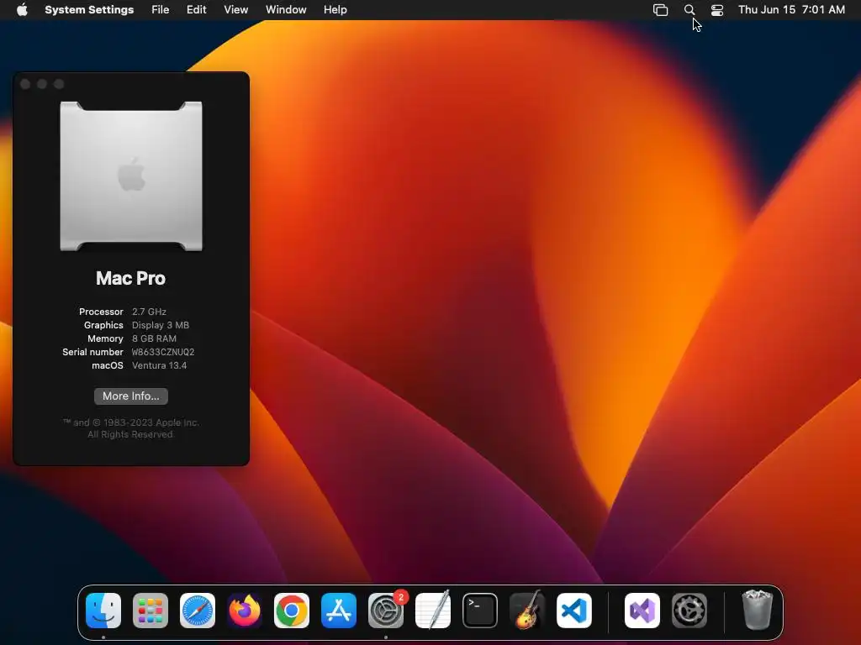Open Visual Studio purple icon in Dock
Viewport: 861px width, 645px height.
pyautogui.click(x=642, y=610)
